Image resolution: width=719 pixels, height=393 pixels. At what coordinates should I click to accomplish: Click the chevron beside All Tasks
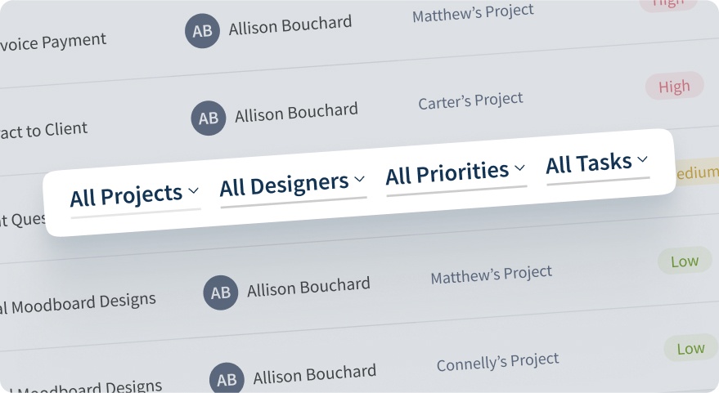click(643, 159)
